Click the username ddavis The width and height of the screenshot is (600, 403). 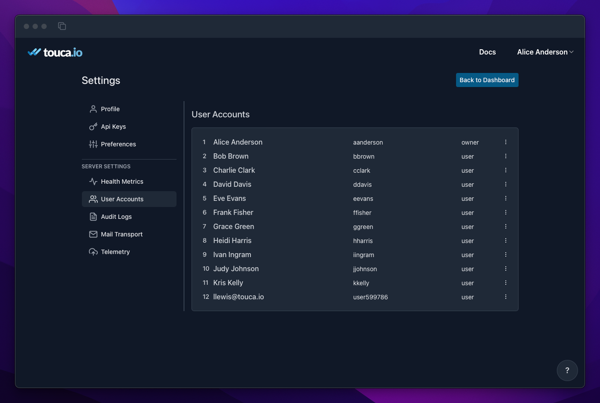tap(362, 185)
